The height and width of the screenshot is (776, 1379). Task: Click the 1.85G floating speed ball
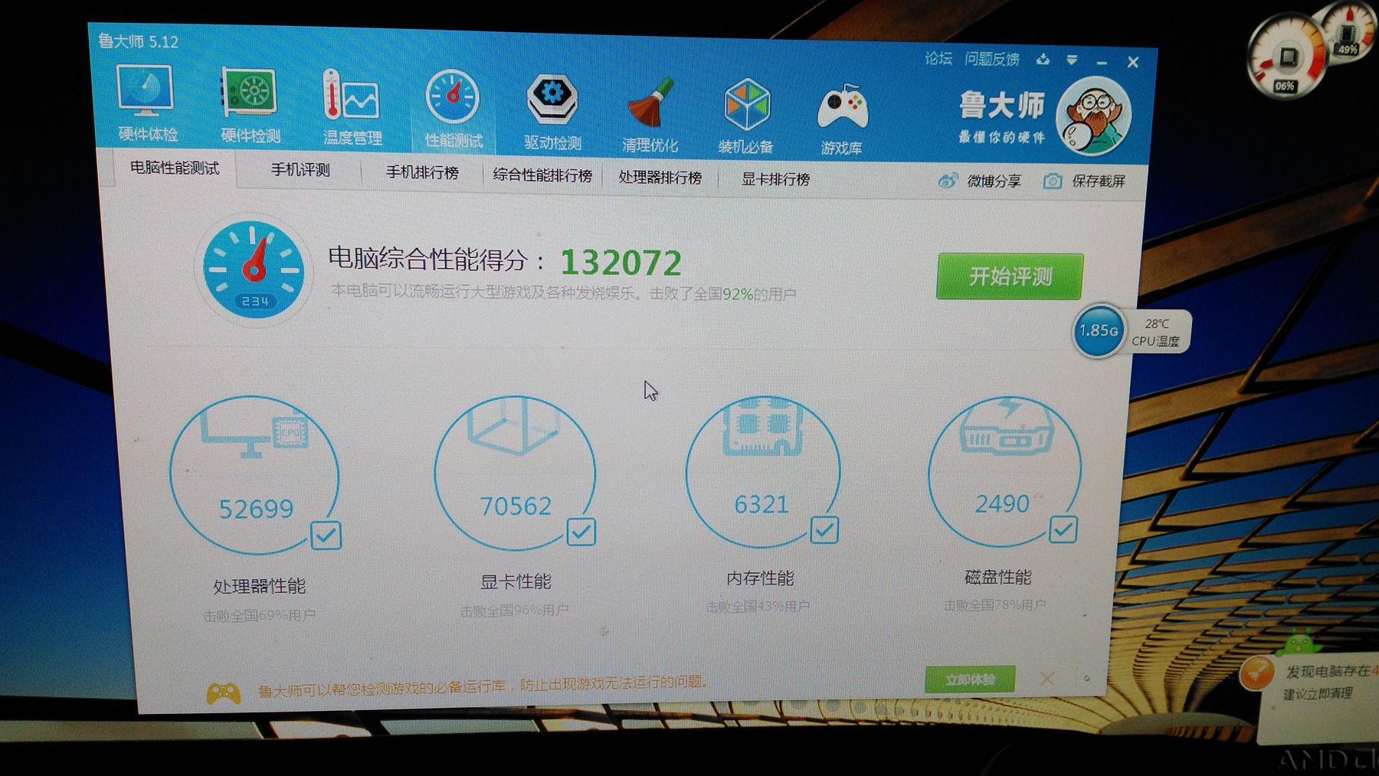coord(1098,331)
